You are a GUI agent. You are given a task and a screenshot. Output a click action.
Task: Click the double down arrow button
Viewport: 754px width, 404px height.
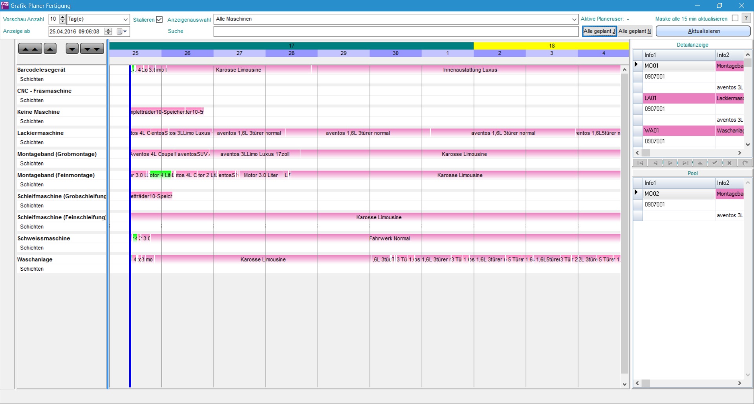(92, 49)
